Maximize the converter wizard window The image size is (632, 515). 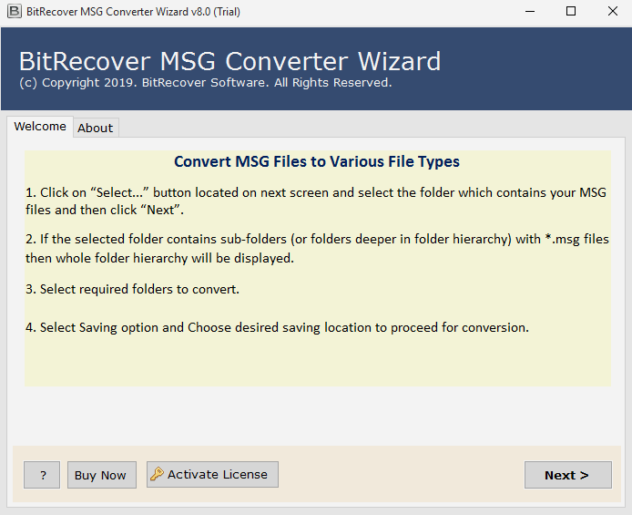click(571, 11)
